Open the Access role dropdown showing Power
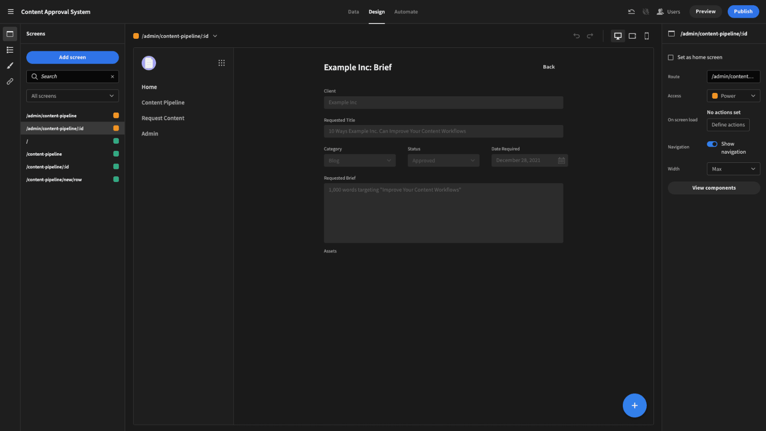The image size is (766, 431). (x=733, y=96)
